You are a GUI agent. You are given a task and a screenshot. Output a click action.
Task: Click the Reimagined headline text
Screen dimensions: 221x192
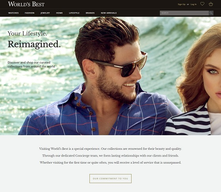34,44
